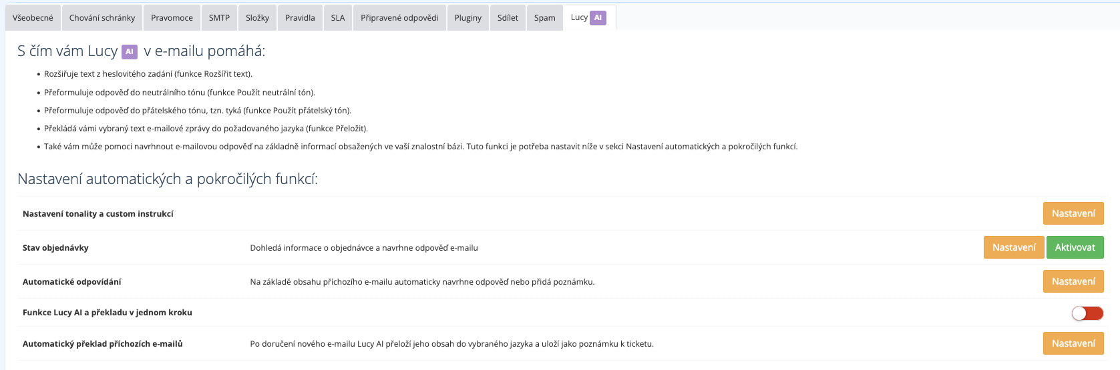The image size is (1120, 370).
Task: Click heading 'S čím vám Lucy'
Action: (141, 51)
